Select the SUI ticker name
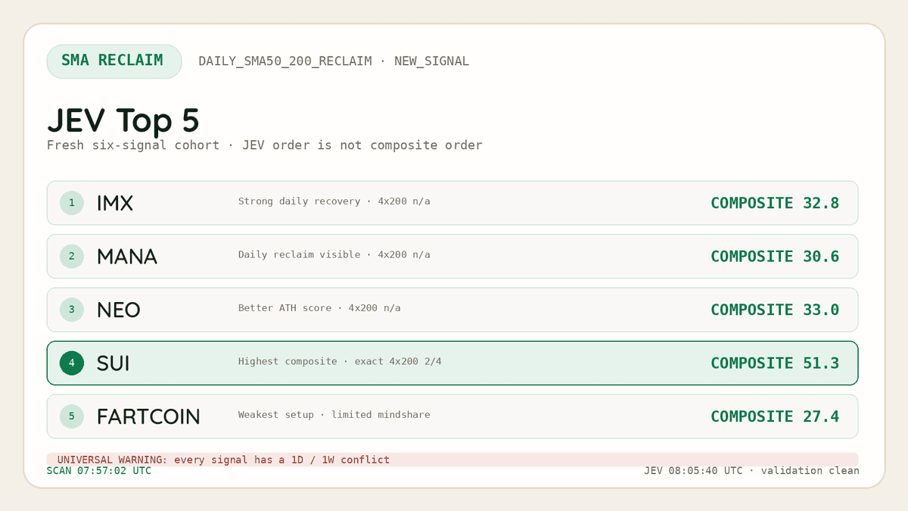This screenshot has height=511, width=908. click(x=113, y=363)
